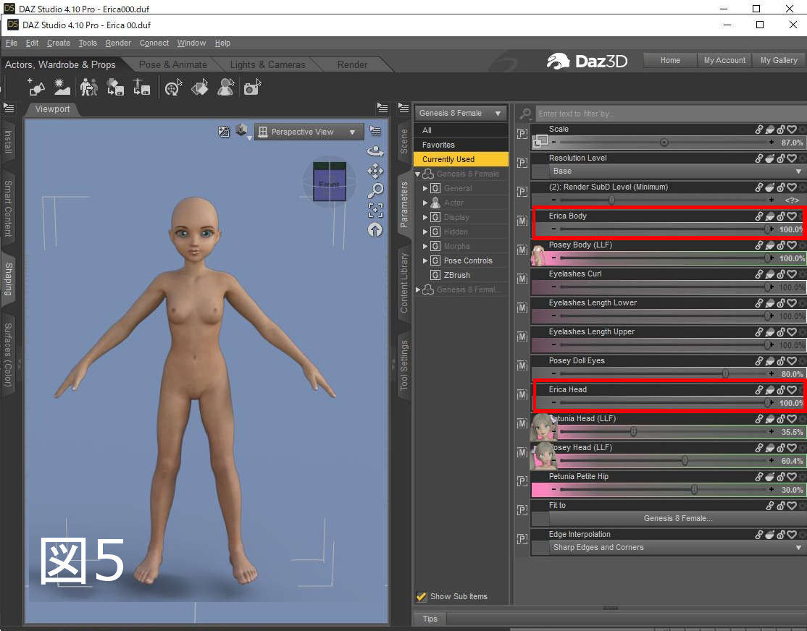This screenshot has height=631, width=807.
Task: Toggle the Show Sub Items checkbox
Action: (422, 596)
